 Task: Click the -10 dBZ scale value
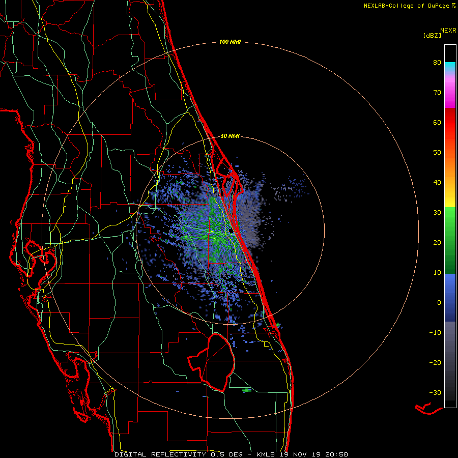coord(435,333)
